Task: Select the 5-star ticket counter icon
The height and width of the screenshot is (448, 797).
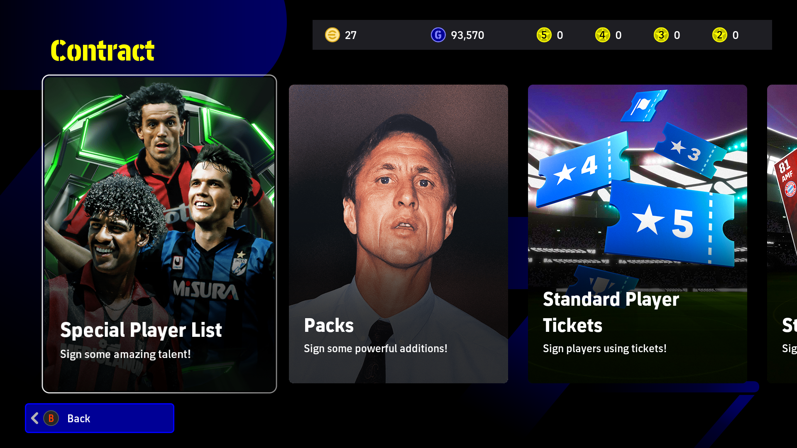Action: point(544,35)
